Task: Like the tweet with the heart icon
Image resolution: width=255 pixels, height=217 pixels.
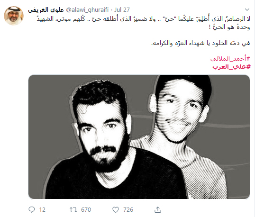Action: [x=116, y=210]
